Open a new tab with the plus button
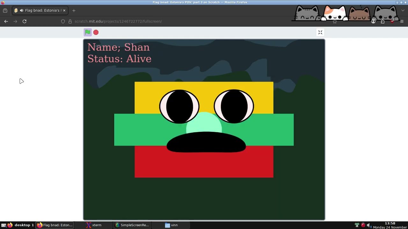This screenshot has height=229, width=408. coord(74,10)
